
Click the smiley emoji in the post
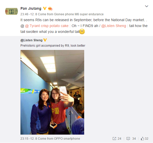pos(82,32)
